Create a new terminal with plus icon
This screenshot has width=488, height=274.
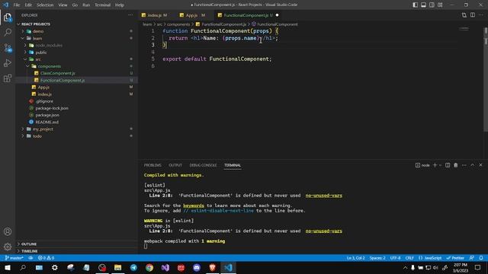point(435,165)
